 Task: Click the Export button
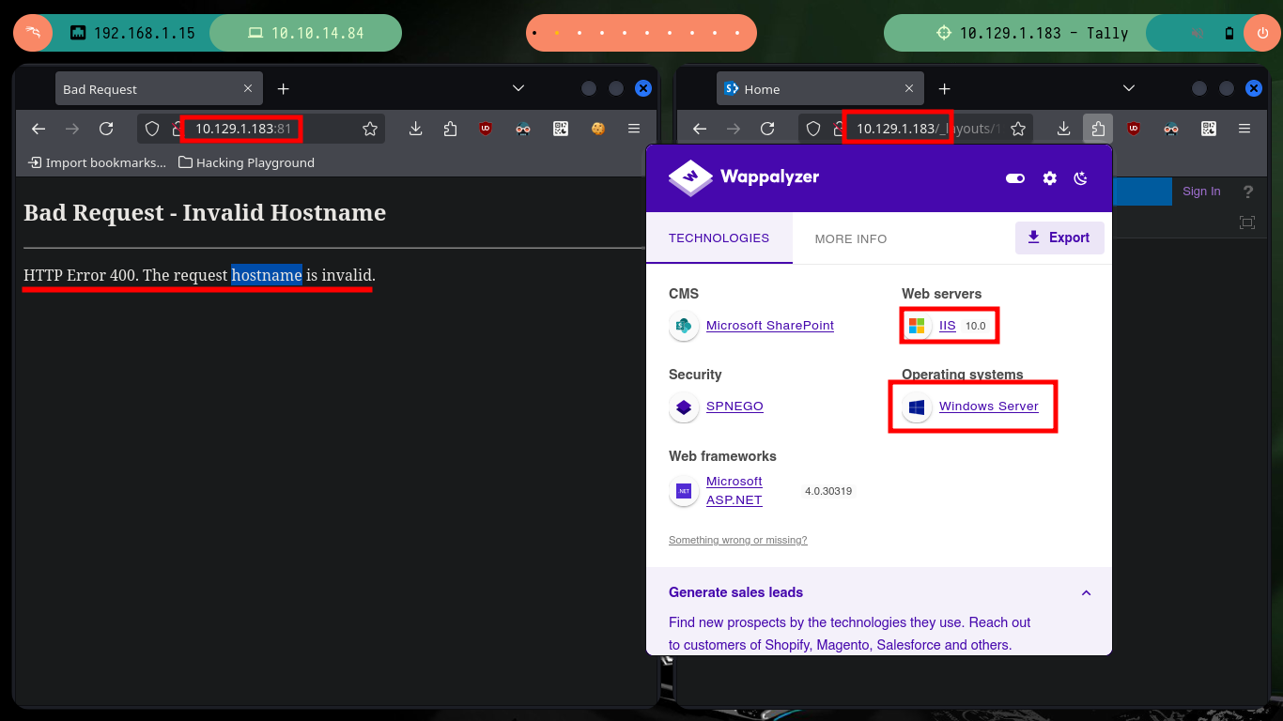[x=1059, y=238]
